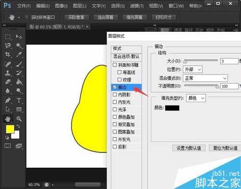This screenshot has height=189, width=241.
Task: Collapse the toolbox panel double-arrow
Action: pos(4,25)
